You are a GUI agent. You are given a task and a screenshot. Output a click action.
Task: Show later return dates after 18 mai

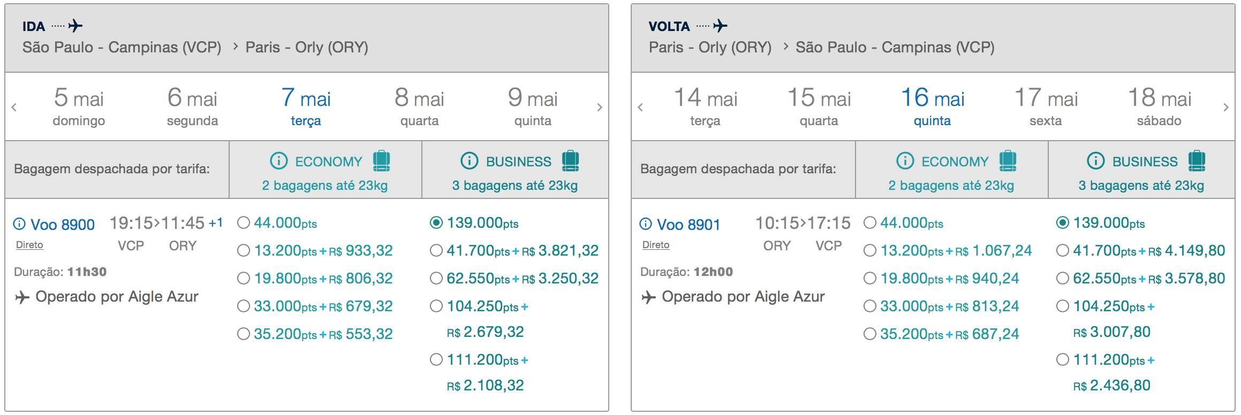tap(1226, 107)
